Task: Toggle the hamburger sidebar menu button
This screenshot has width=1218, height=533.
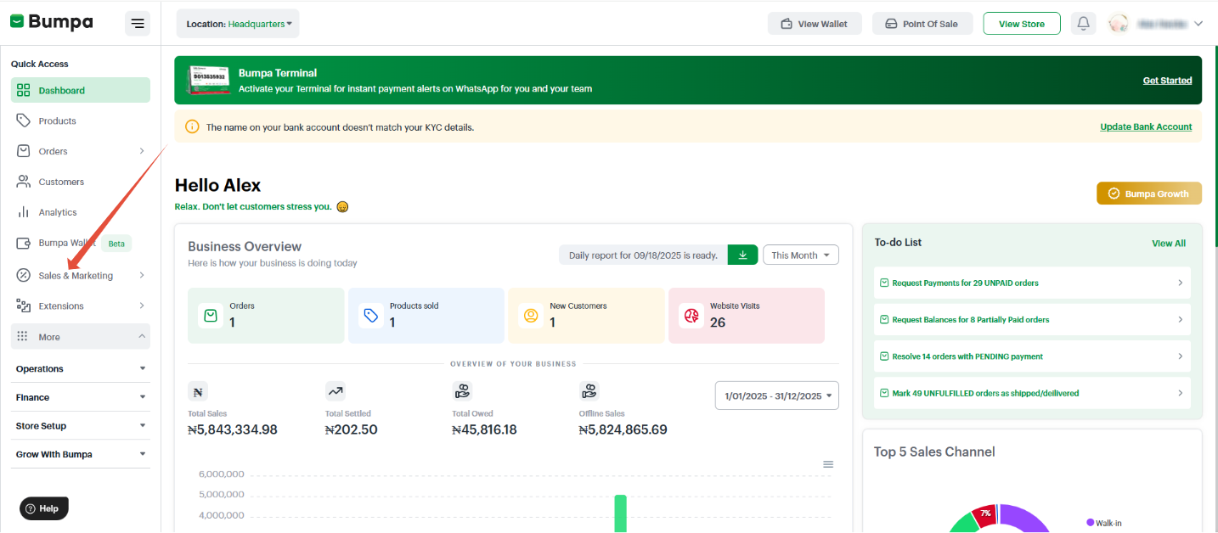Action: tap(138, 23)
